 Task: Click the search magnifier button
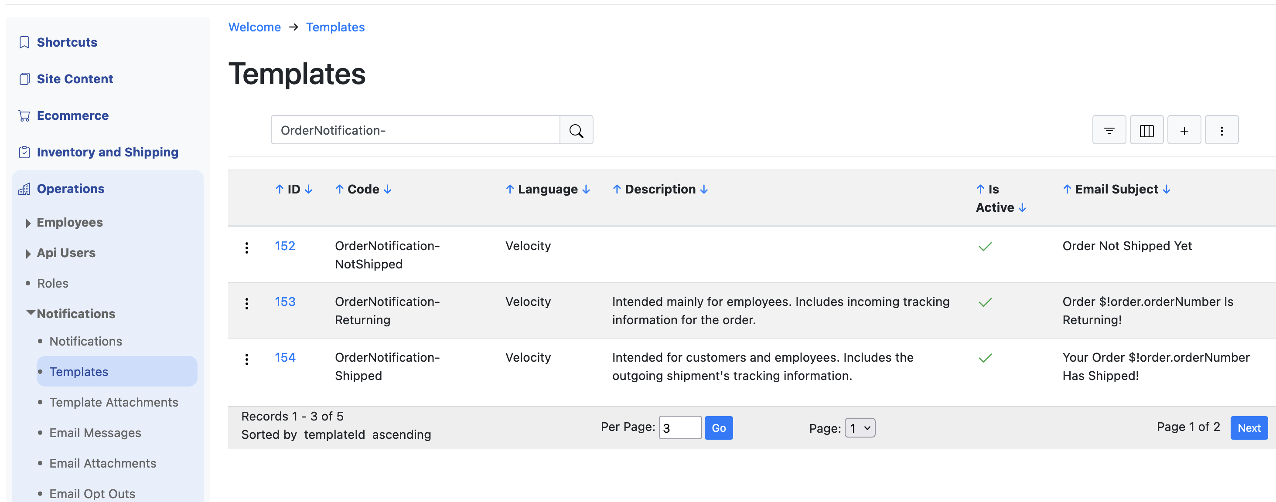point(576,130)
